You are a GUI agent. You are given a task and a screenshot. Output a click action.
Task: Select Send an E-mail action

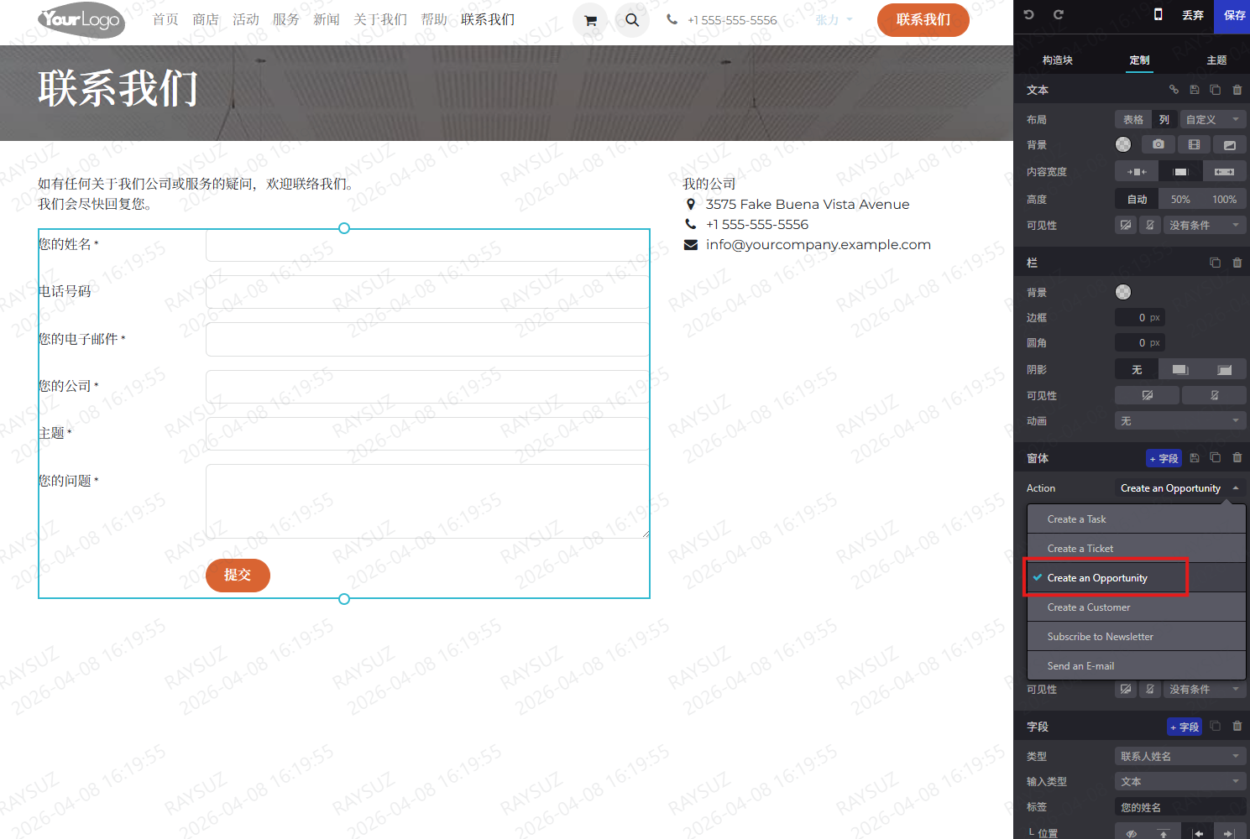1136,666
